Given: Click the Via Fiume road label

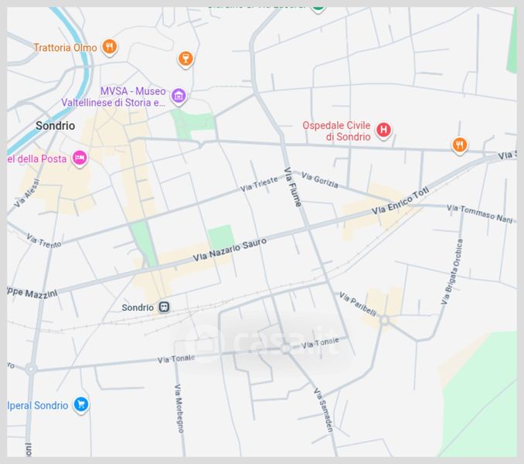Looking at the screenshot, I should click(x=292, y=188).
